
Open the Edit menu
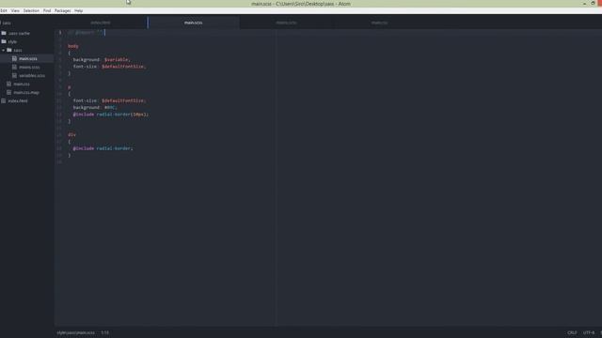coord(4,10)
